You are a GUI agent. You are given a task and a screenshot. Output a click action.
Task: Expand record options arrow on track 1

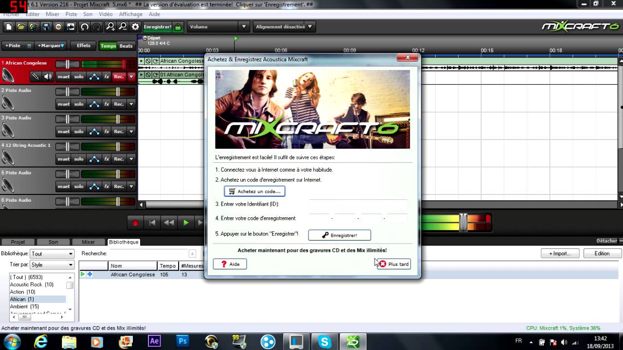[x=131, y=76]
